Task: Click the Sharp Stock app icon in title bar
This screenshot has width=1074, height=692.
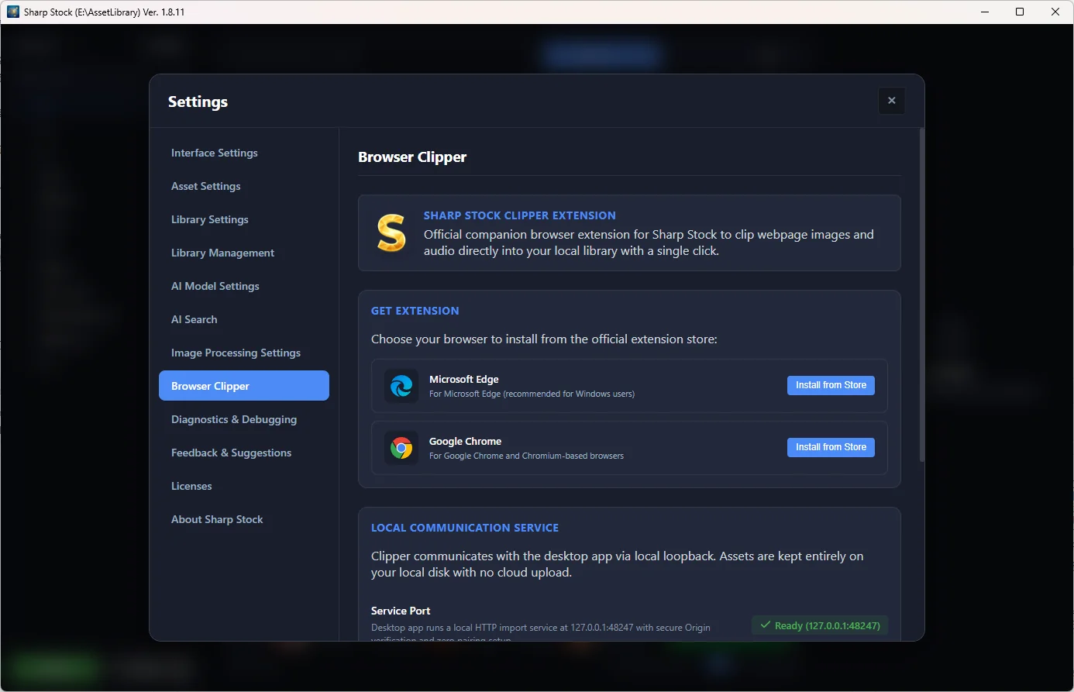Action: (12, 12)
